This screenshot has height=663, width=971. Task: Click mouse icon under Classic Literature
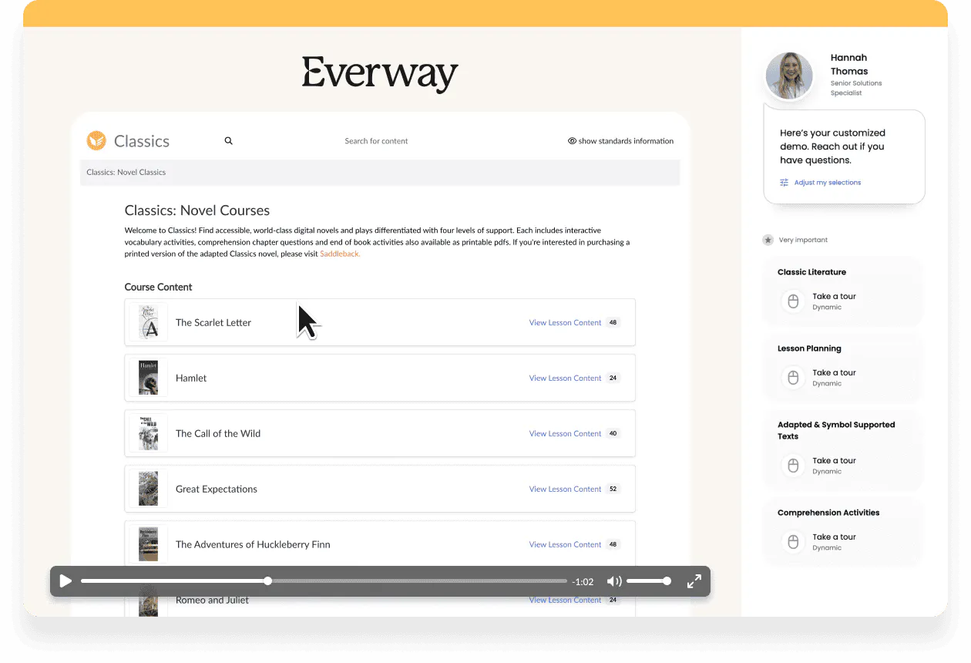tap(793, 301)
